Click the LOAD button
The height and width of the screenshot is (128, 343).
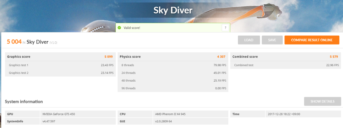tap(249, 40)
